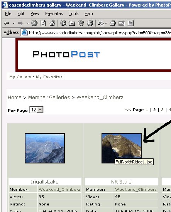171x212 pixels.
Task: Click the Edit page toolbar icon
Action: [122, 23]
